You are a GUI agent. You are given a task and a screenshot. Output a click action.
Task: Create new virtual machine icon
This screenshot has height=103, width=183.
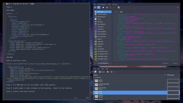(95, 72)
